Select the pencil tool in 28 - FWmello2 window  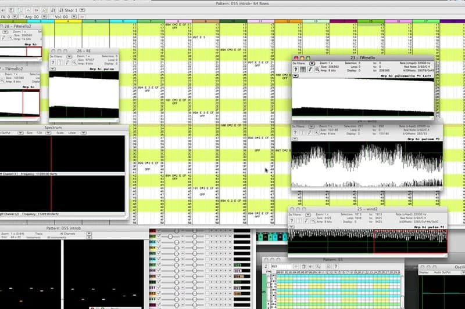(3, 38)
